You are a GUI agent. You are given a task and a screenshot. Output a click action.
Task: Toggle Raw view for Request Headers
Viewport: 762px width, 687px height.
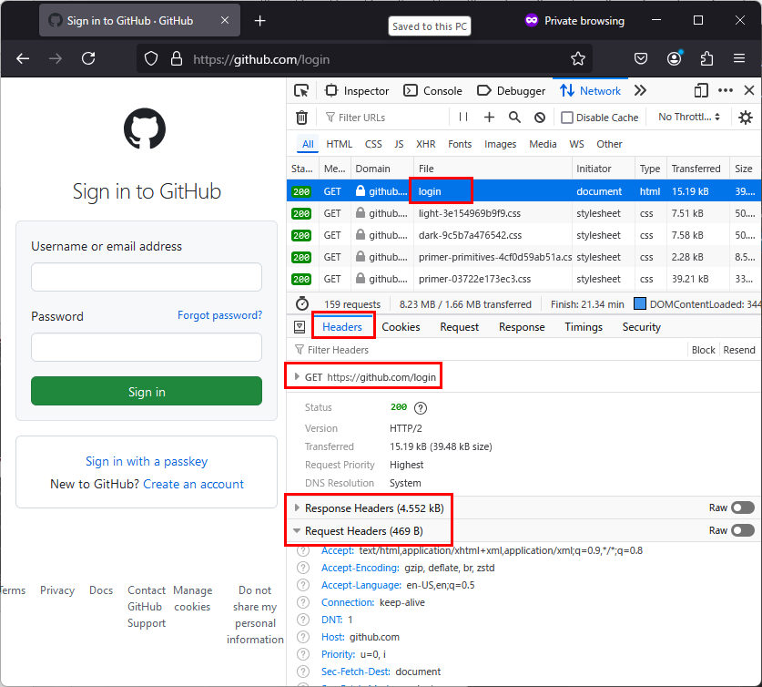[x=743, y=530]
